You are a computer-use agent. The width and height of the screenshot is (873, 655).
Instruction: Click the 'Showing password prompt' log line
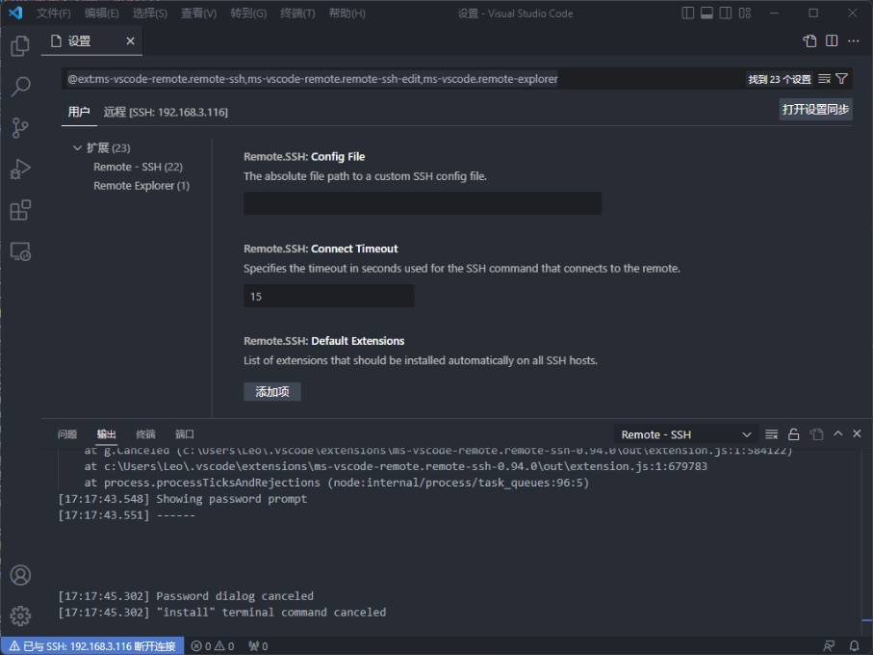183,499
